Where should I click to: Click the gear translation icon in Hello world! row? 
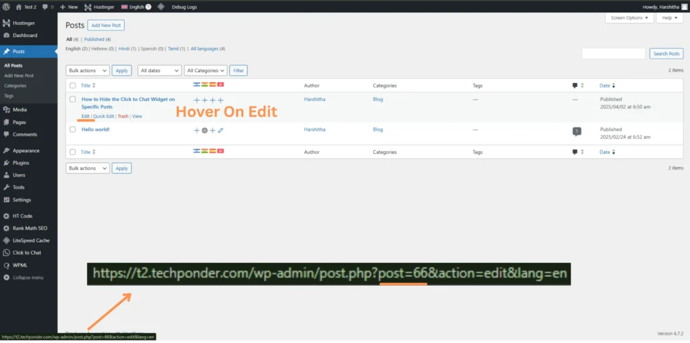pos(205,130)
